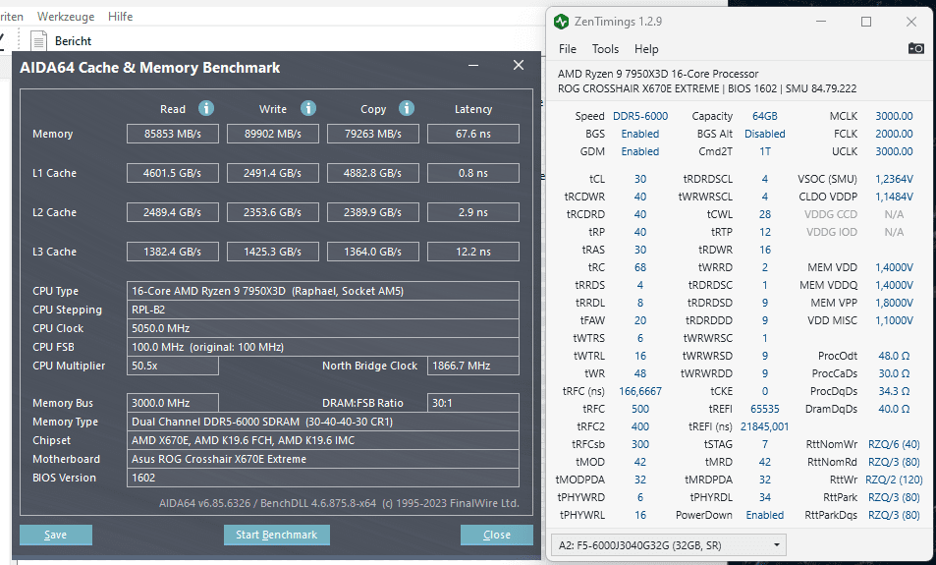This screenshot has width=936, height=565.
Task: Click VSOC (SMU) value 1,2364V
Action: click(894, 179)
